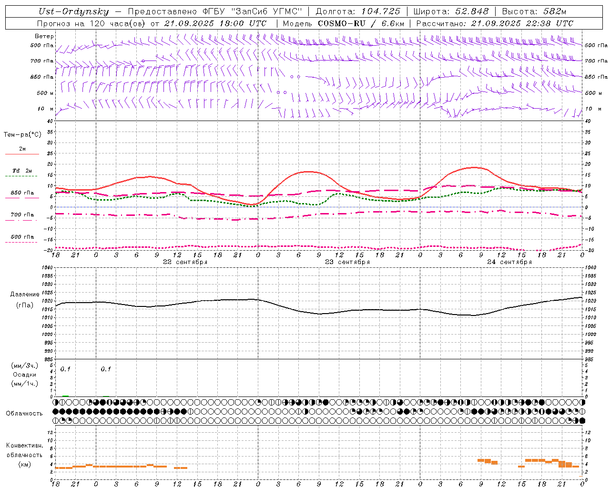Click the "(мм/3ч.)" precipitation unit label
The image size is (610, 488).
click(x=25, y=366)
